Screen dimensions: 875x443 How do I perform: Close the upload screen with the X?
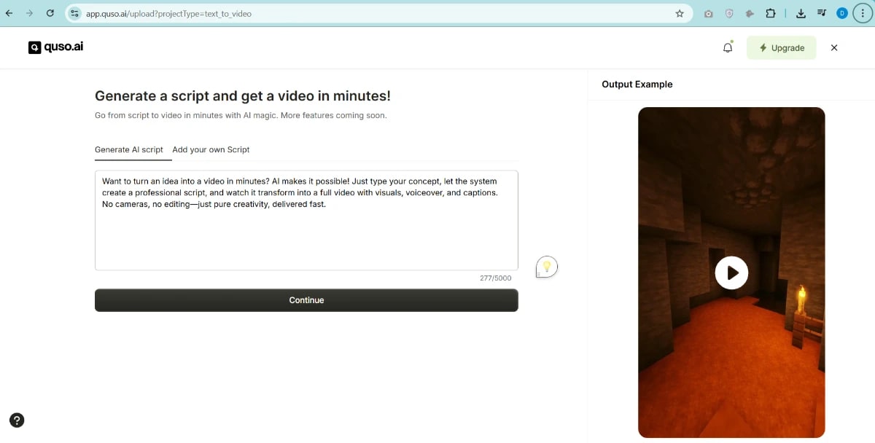[834, 47]
